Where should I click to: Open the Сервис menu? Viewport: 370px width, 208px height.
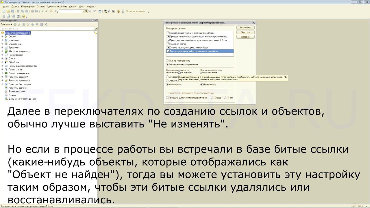click(73, 6)
